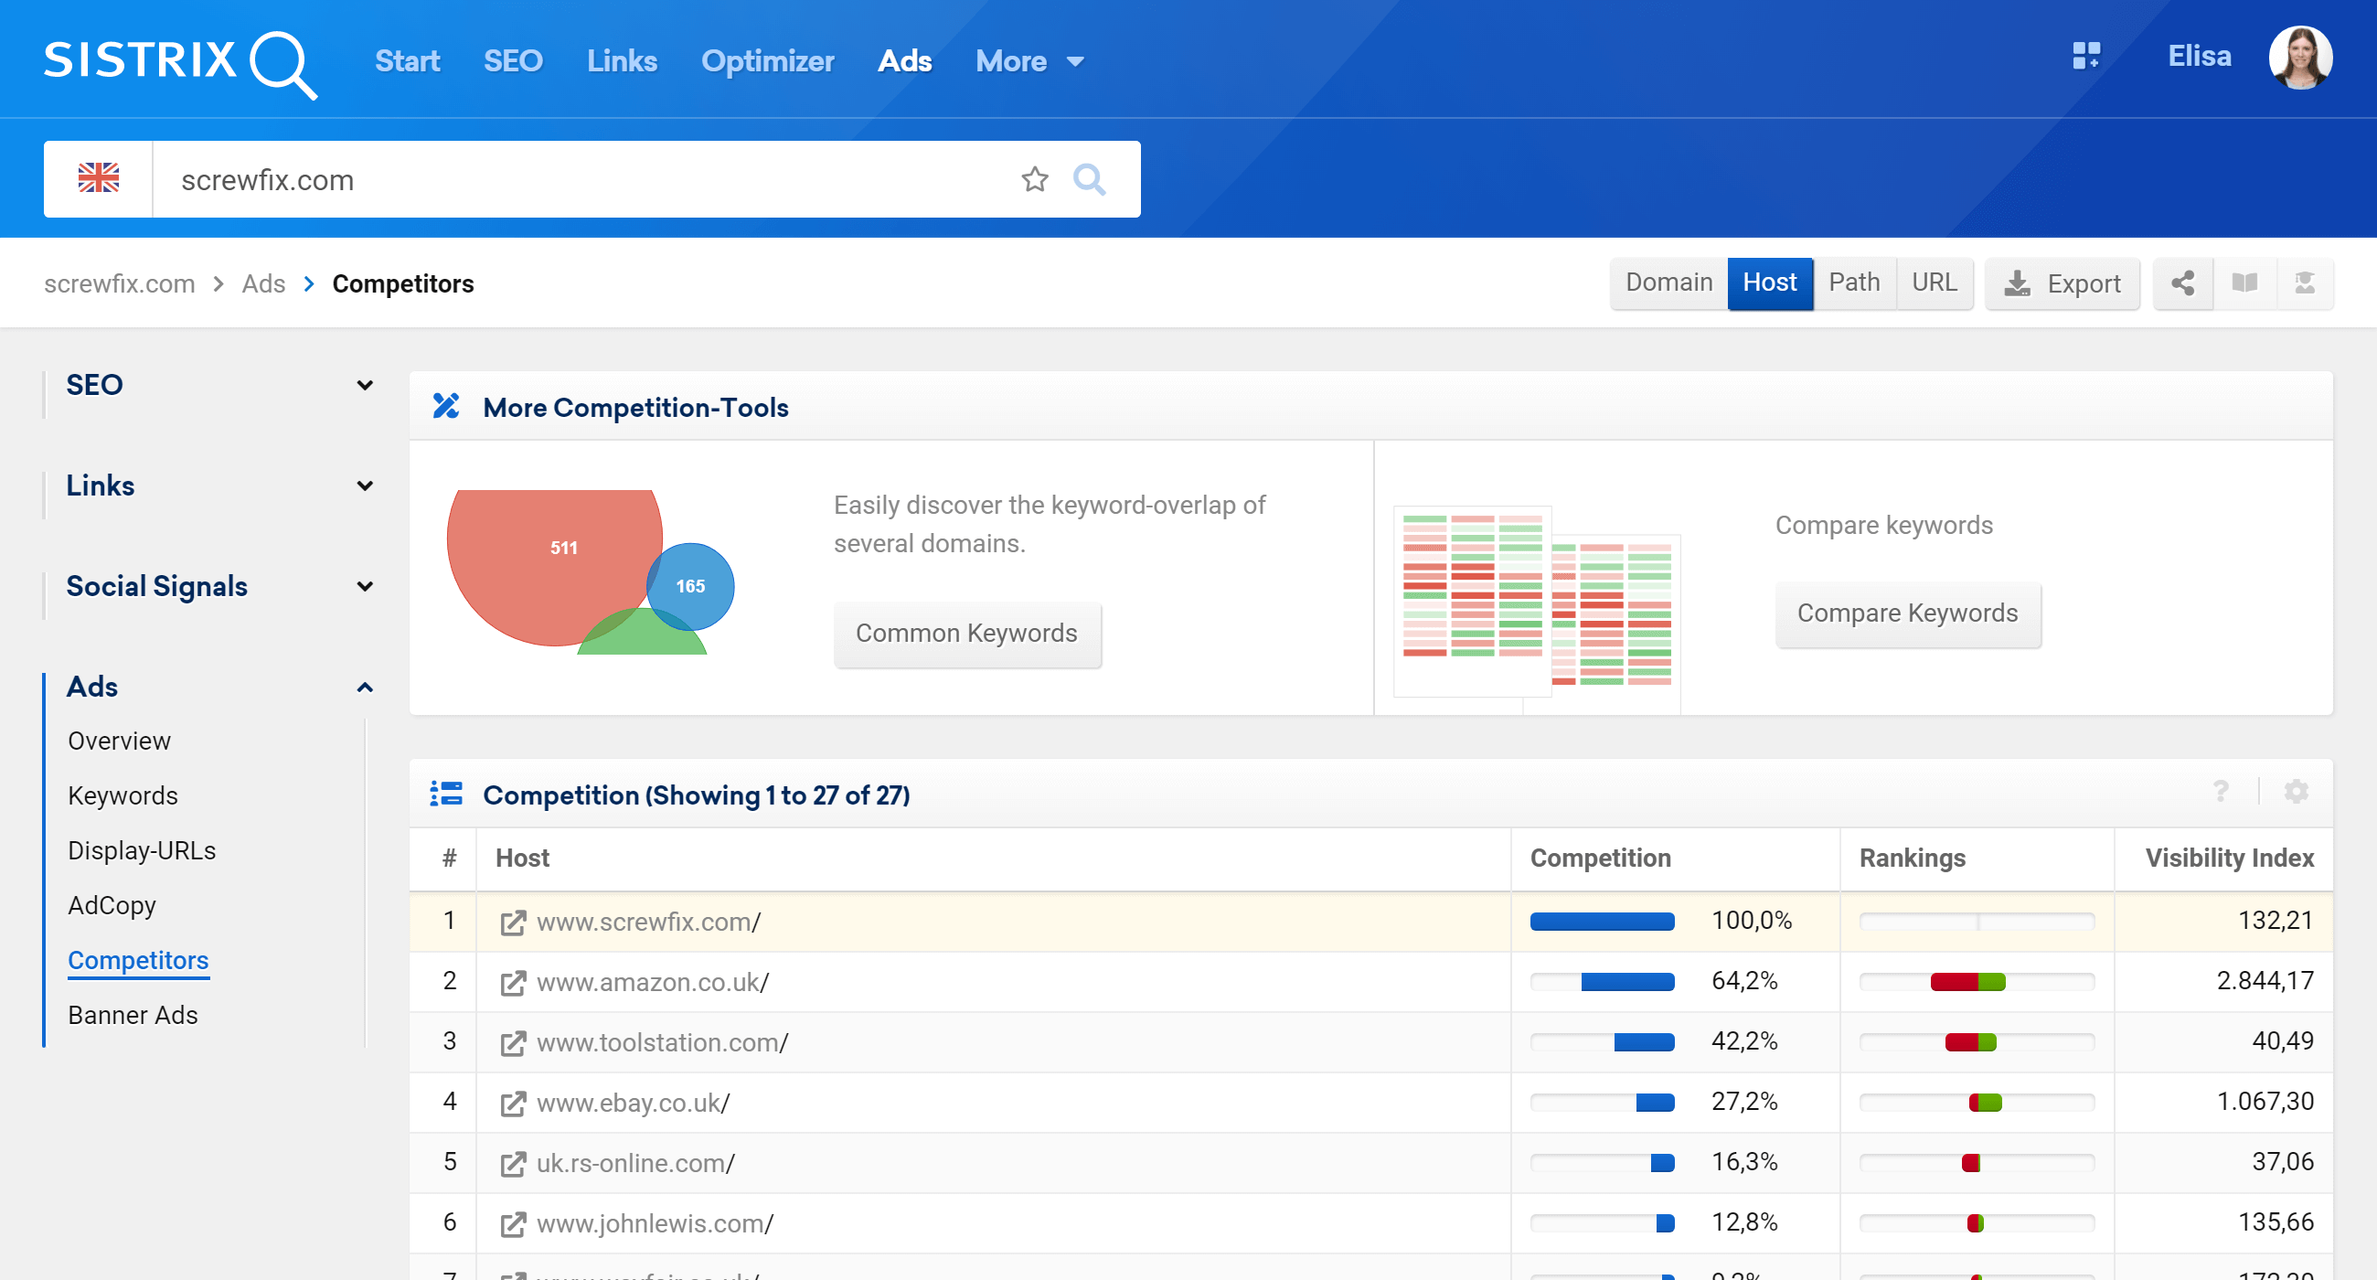Image resolution: width=2377 pixels, height=1280 pixels.
Task: Click visibility value 2.844,17
Action: 2265,981
